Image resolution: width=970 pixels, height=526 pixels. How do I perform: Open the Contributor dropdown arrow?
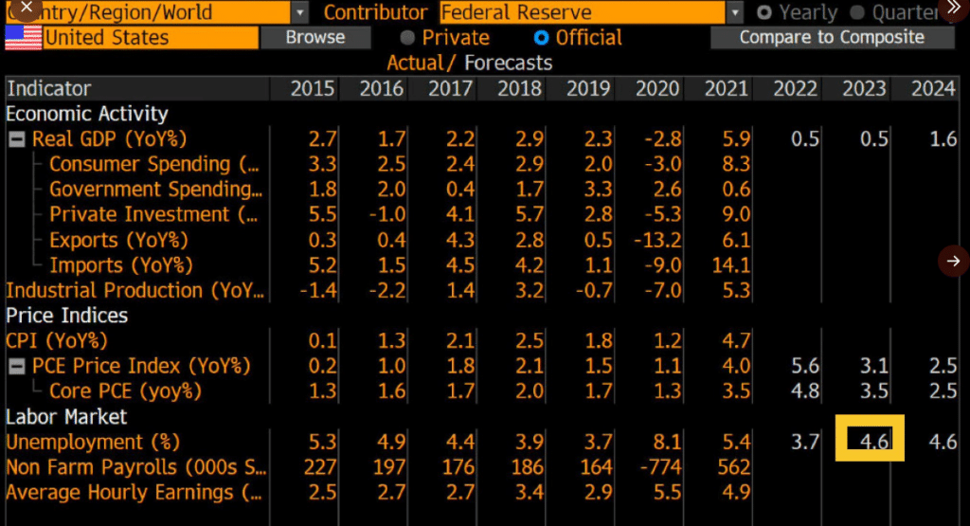coord(734,12)
